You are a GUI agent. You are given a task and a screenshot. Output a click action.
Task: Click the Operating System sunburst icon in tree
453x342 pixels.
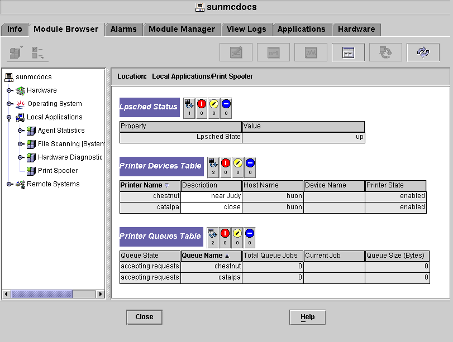point(20,104)
